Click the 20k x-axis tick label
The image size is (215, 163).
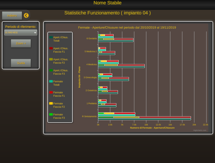tap(194, 125)
